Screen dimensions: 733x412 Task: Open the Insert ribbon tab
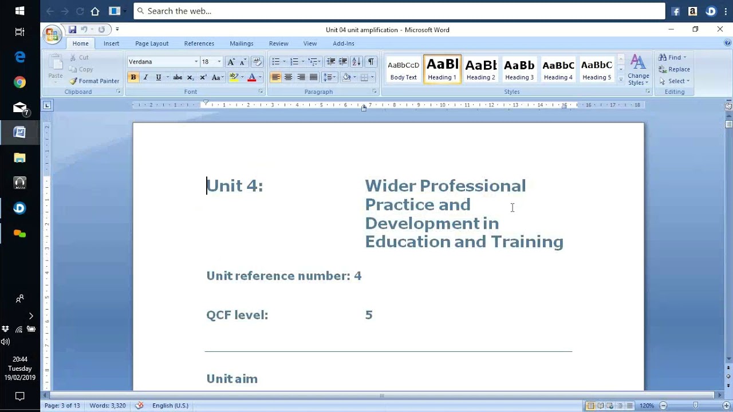tap(111, 43)
